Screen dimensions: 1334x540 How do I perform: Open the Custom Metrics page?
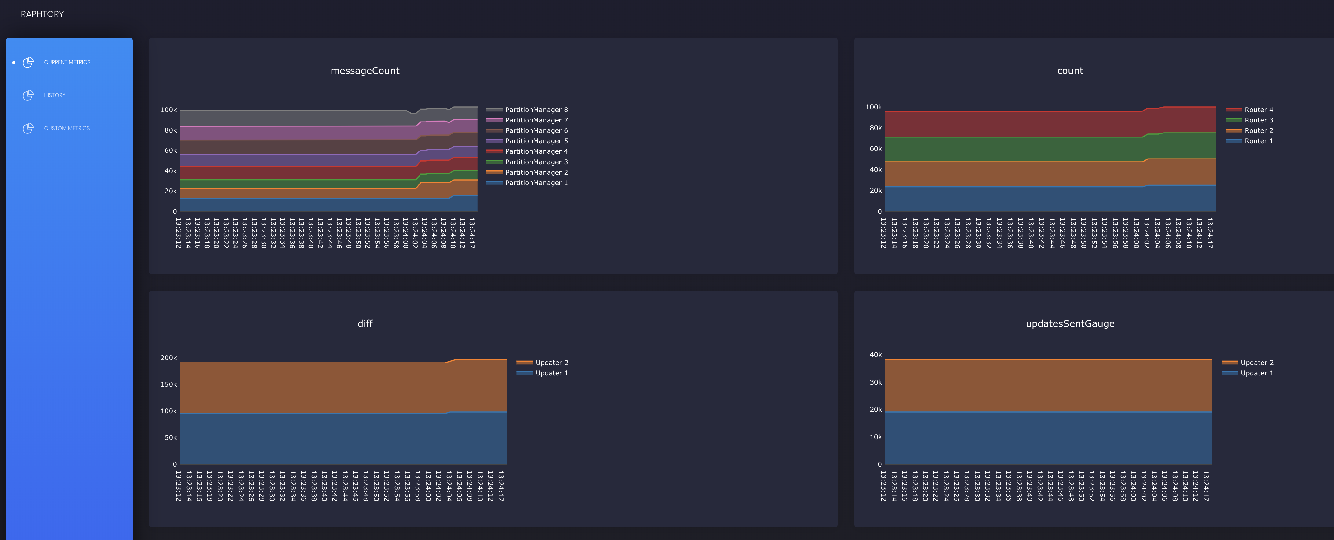[66, 128]
